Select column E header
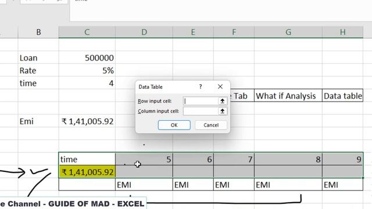This screenshot has height=209, width=372. point(193,32)
